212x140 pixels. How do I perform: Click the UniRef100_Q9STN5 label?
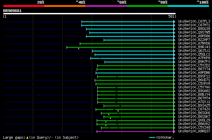coord(194,33)
